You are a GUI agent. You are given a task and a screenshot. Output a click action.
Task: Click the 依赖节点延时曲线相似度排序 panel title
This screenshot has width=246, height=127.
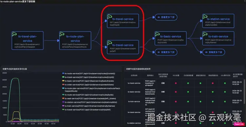pyautogui.click(x=138, y=69)
